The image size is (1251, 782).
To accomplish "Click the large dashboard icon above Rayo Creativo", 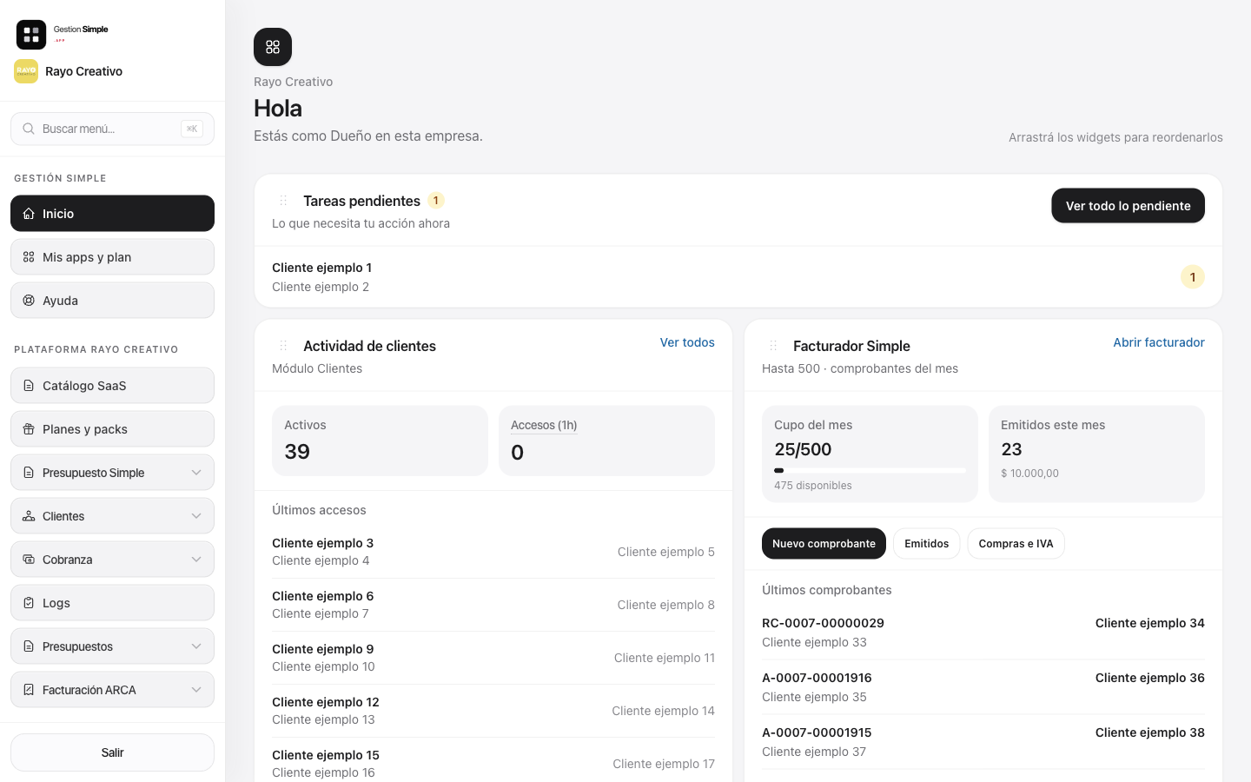I will (273, 47).
